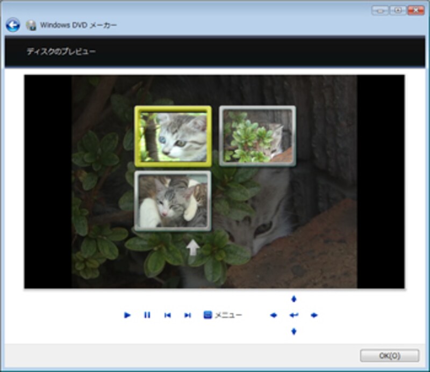Skip to the previous chapter

pyautogui.click(x=167, y=315)
